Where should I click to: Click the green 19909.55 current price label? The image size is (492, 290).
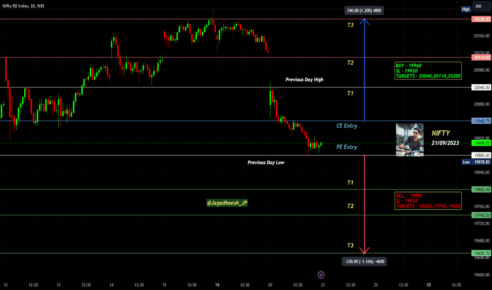[x=481, y=143]
